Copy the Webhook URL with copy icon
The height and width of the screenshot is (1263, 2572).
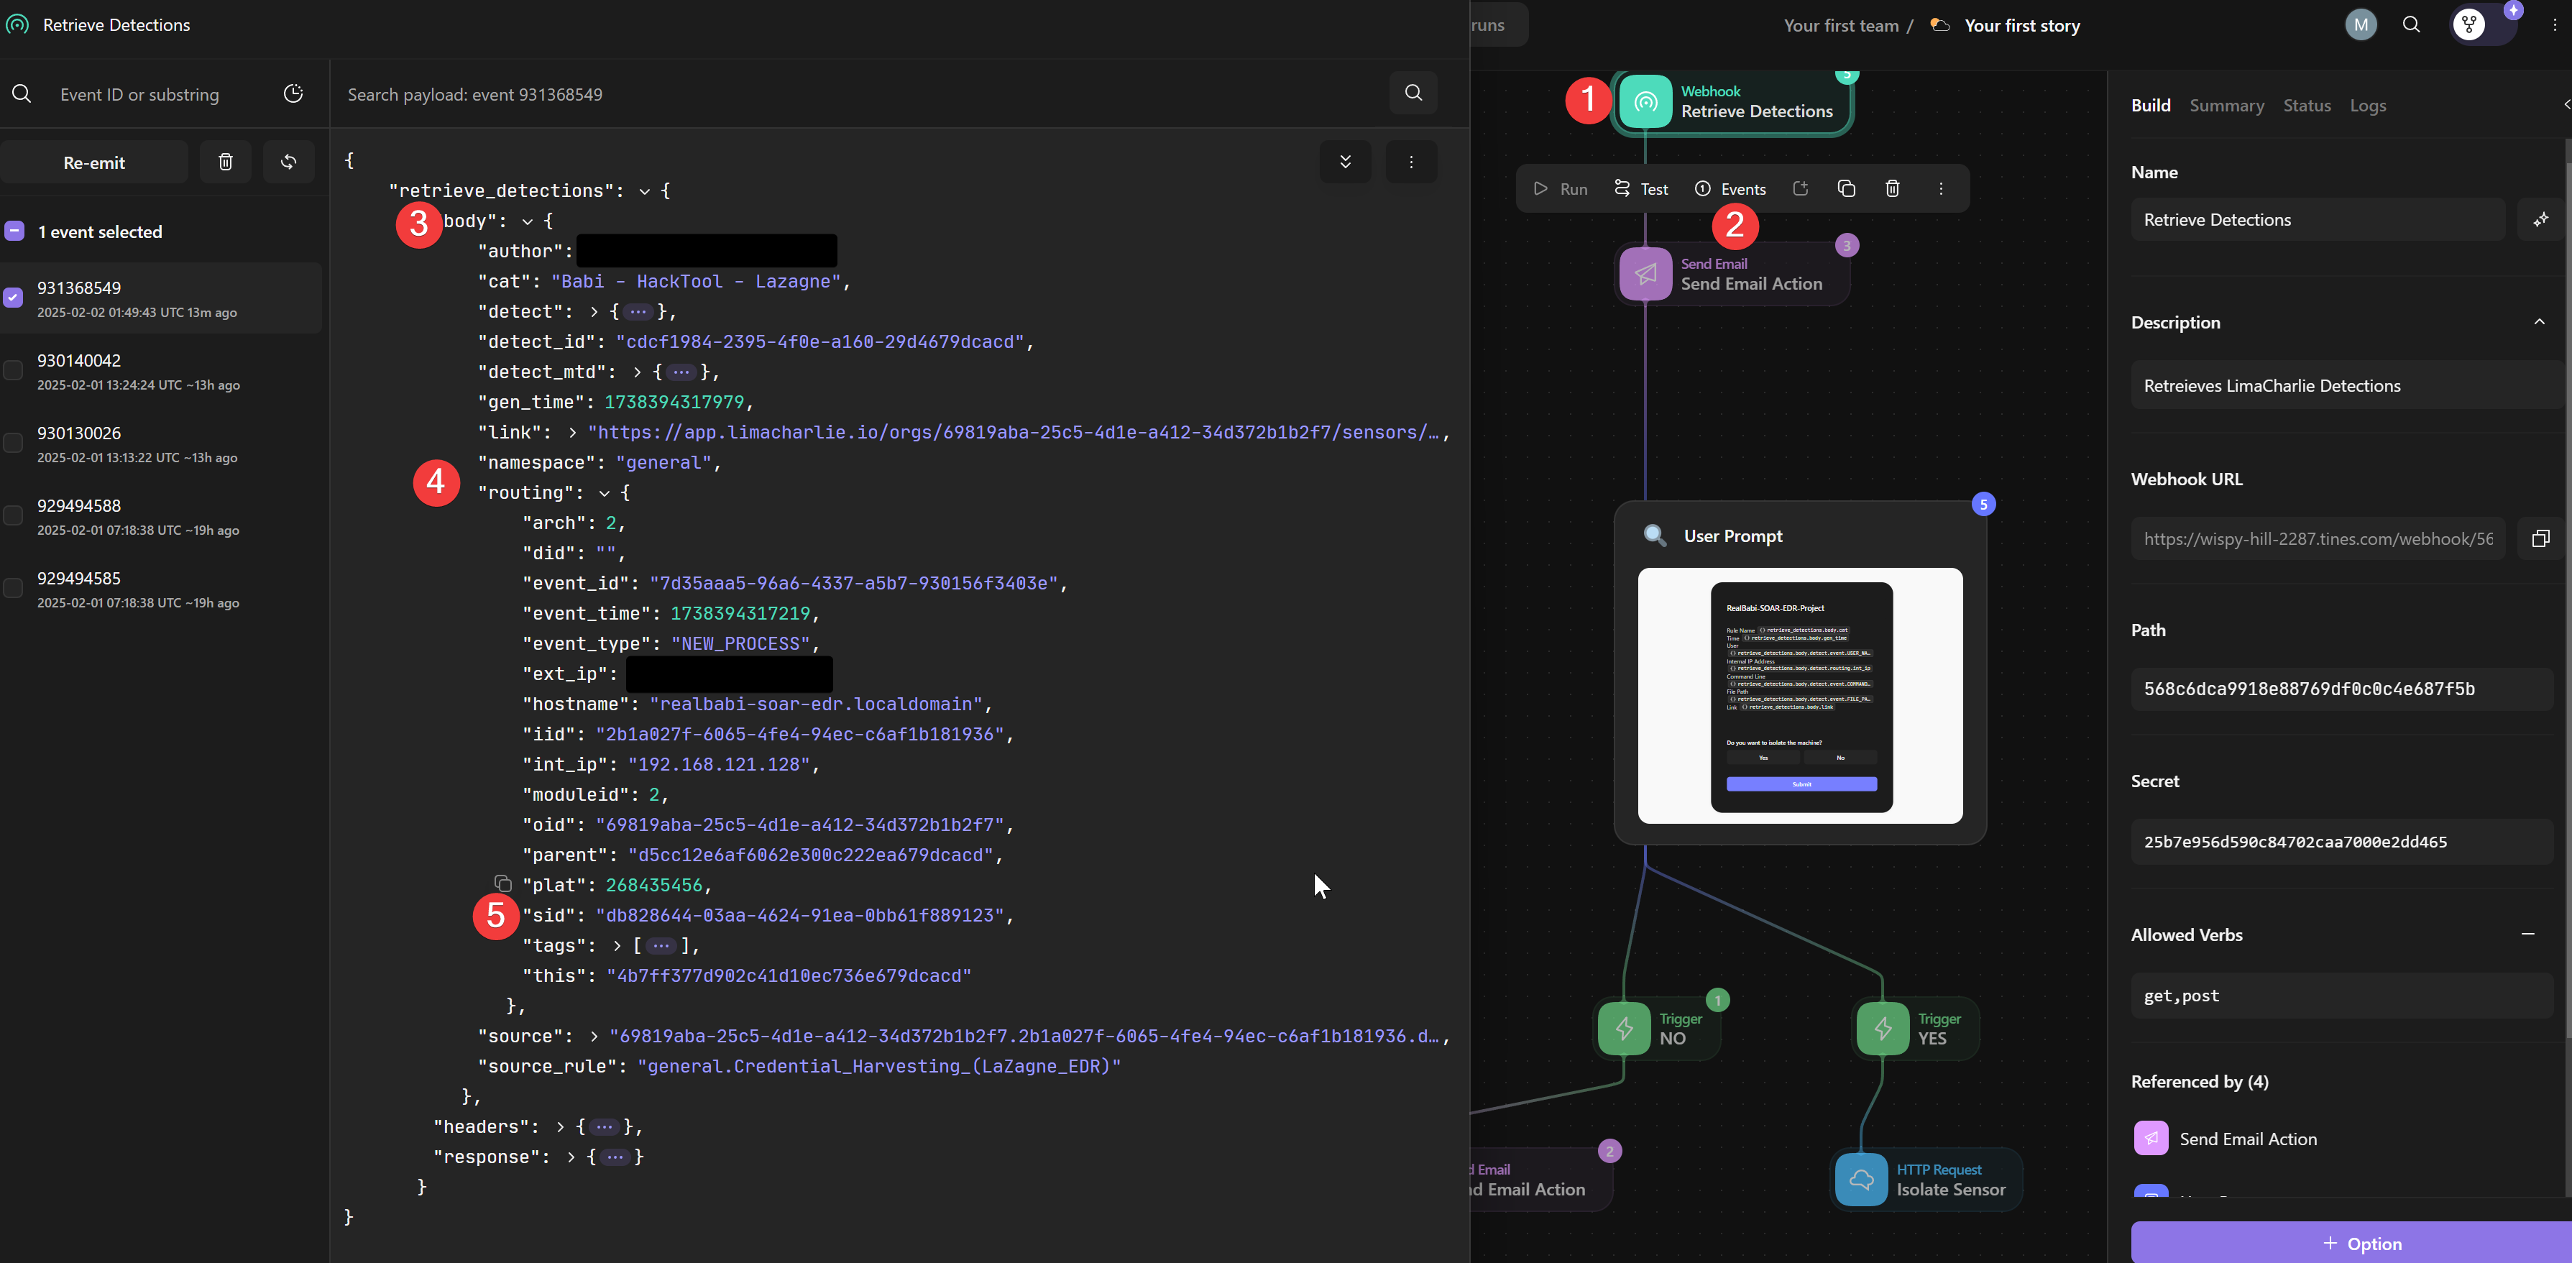[x=2541, y=539]
